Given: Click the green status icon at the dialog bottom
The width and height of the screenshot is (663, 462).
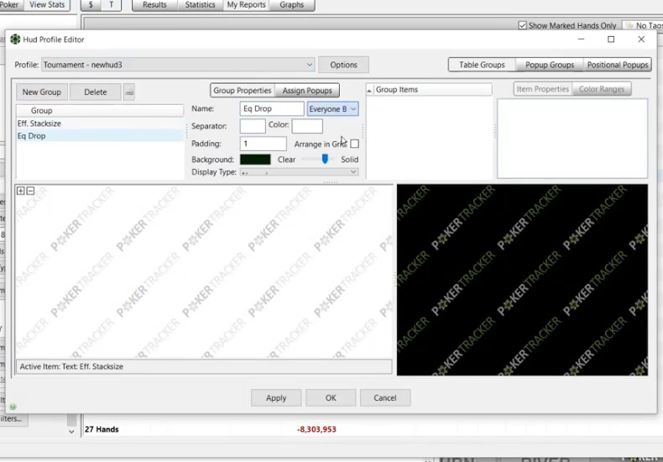Looking at the screenshot, I should pyautogui.click(x=13, y=407).
